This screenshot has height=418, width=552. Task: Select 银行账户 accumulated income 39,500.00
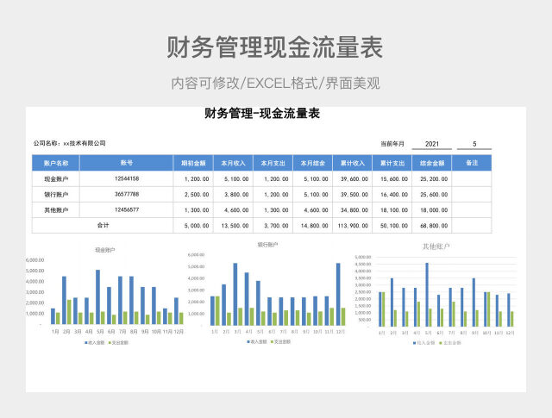[x=354, y=194]
